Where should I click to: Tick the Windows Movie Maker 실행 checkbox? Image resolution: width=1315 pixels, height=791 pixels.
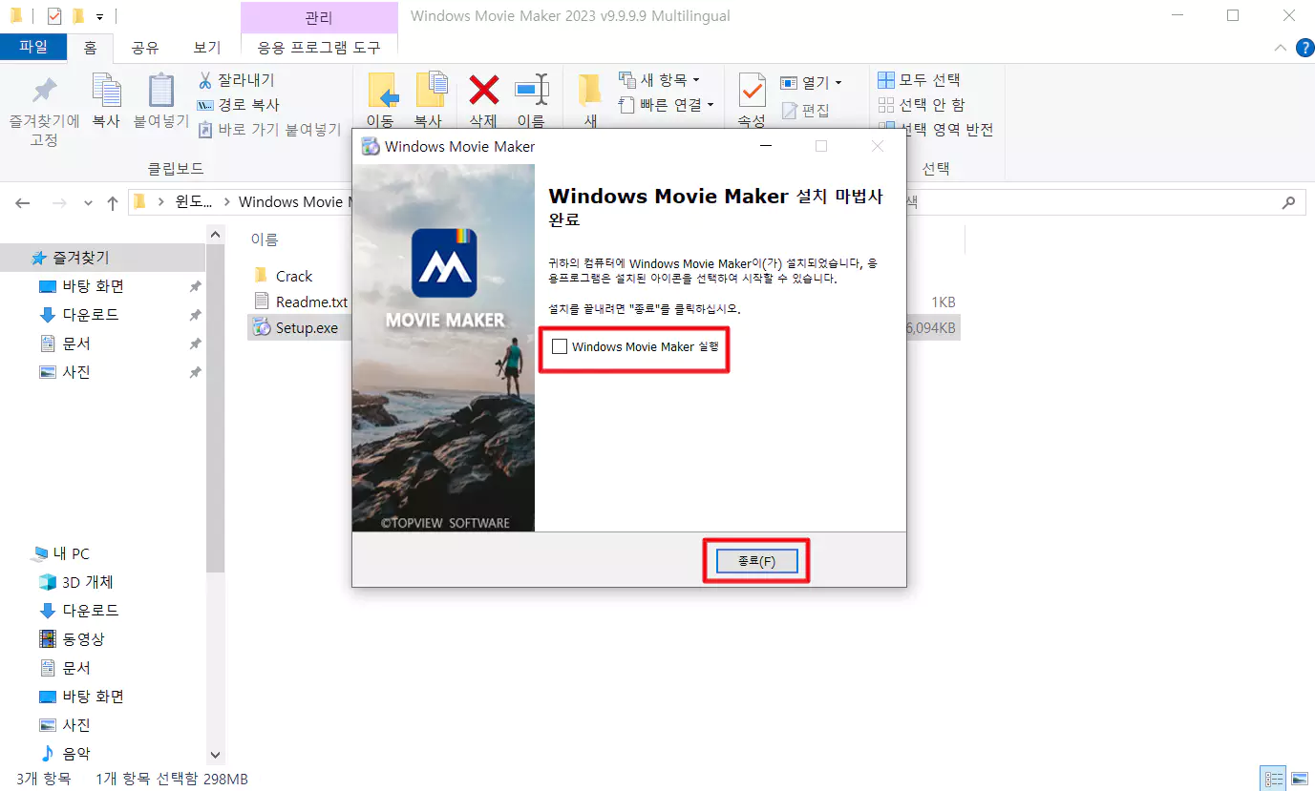coord(560,346)
